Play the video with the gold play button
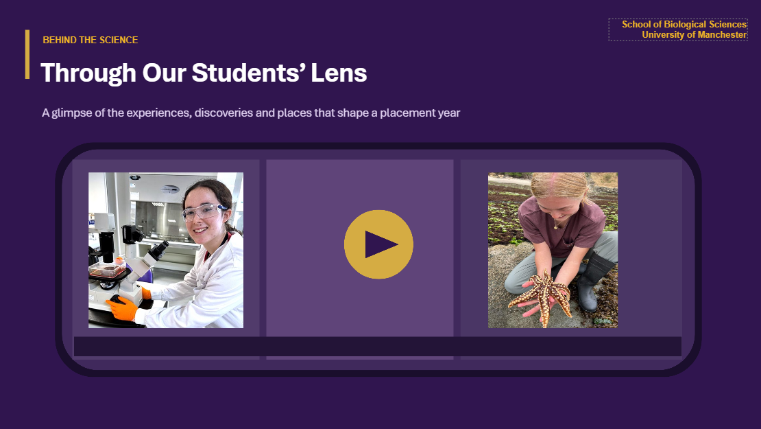Viewport: 761px width, 429px height. point(378,244)
